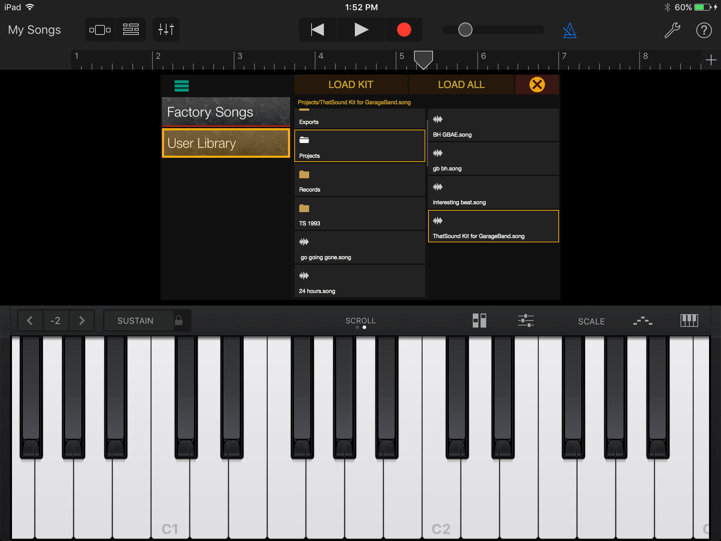The height and width of the screenshot is (541, 721).
Task: Open the track controls faders icon
Action: coord(166,30)
